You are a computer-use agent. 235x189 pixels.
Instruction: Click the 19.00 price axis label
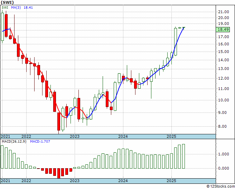[224, 24]
